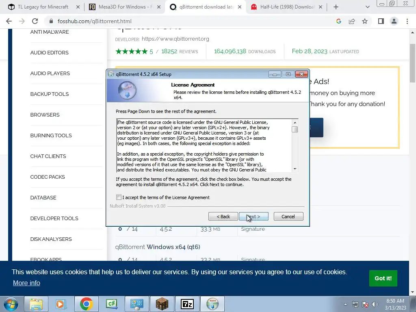Open qBittorrent installer taskbar icon
Screen dimensions: 416x312
212,304
